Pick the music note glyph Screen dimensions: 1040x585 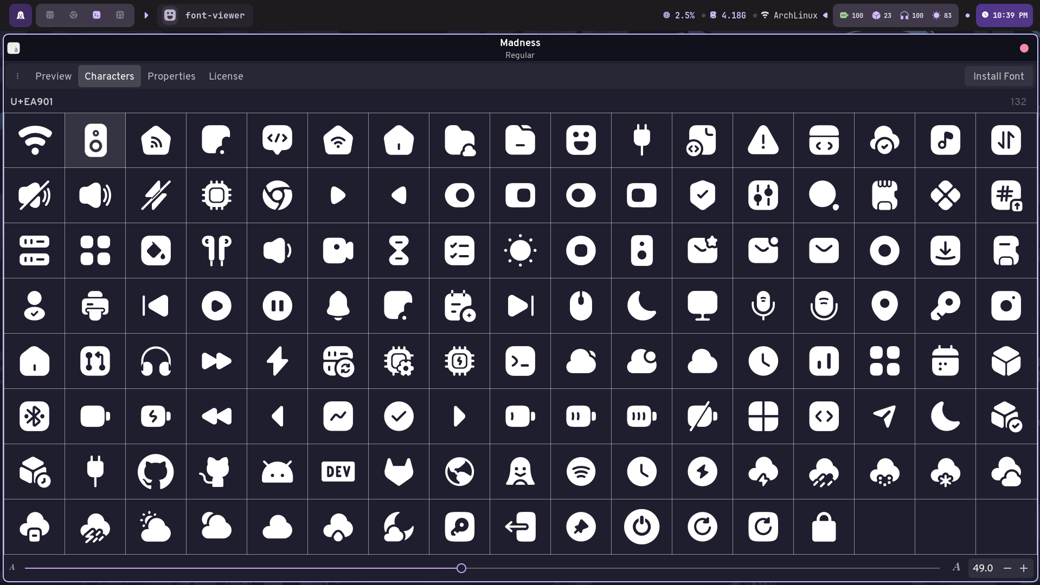tap(946, 140)
